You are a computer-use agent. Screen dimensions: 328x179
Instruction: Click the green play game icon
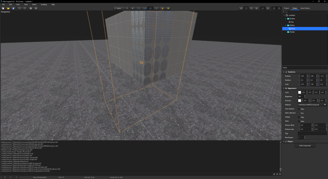click(168, 8)
